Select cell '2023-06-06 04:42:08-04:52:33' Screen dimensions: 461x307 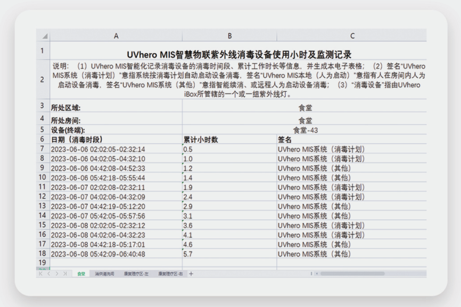click(116, 168)
